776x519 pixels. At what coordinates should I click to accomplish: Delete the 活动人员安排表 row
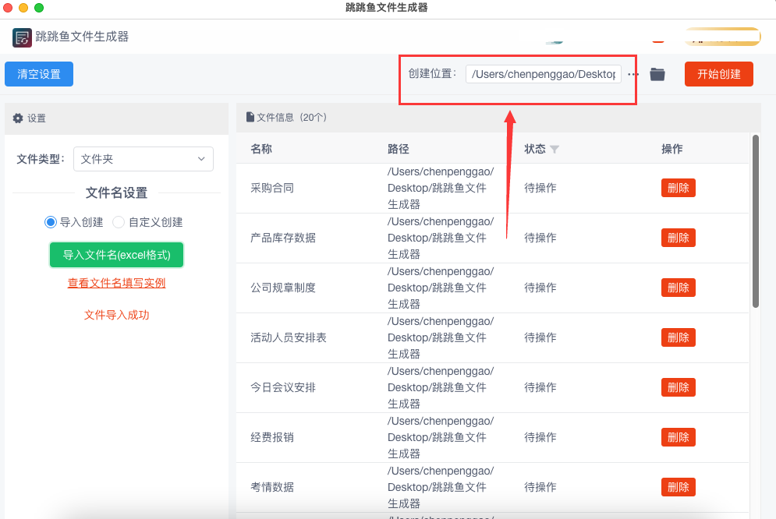(678, 337)
